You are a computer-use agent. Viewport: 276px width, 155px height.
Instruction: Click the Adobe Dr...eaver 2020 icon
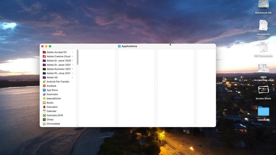coord(44,61)
